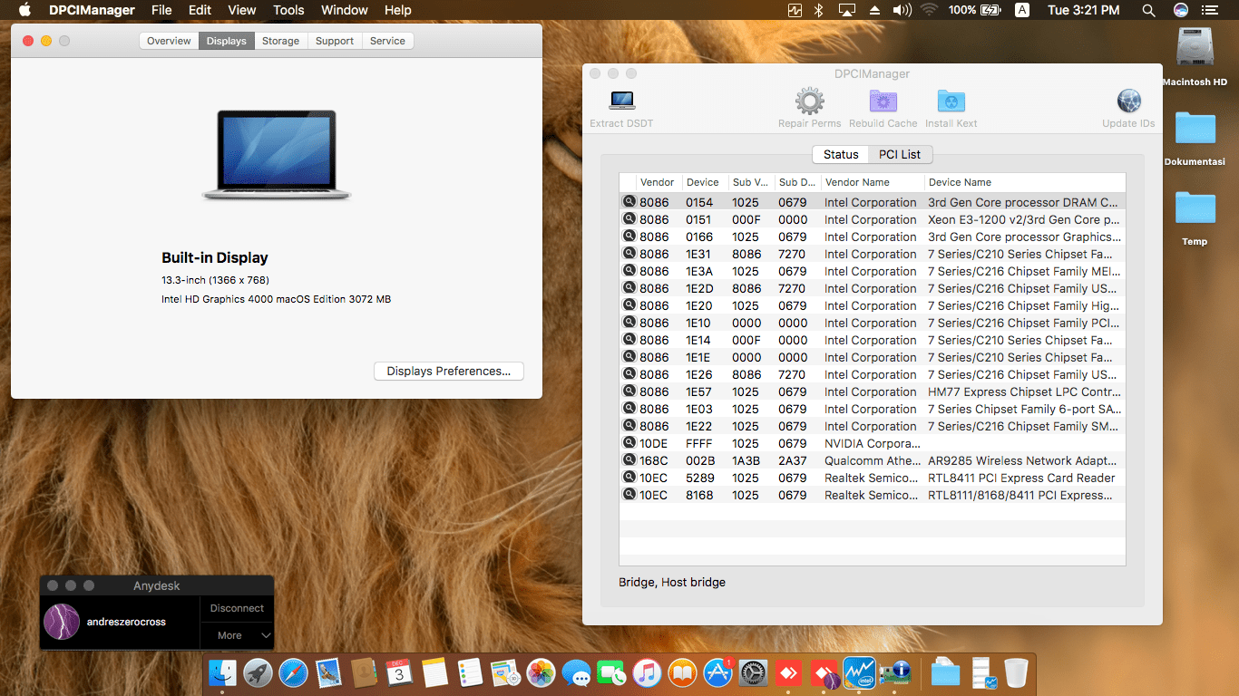Click the magnifier icon beside NVIDIA row 10DE
This screenshot has height=696, width=1239.
point(629,443)
